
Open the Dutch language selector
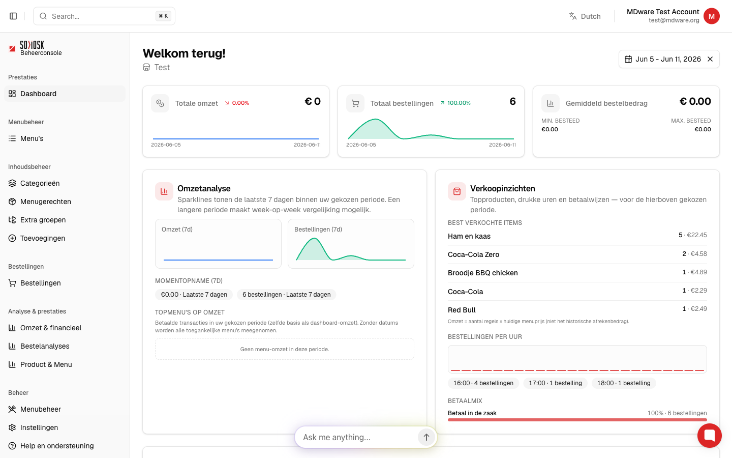click(x=585, y=16)
